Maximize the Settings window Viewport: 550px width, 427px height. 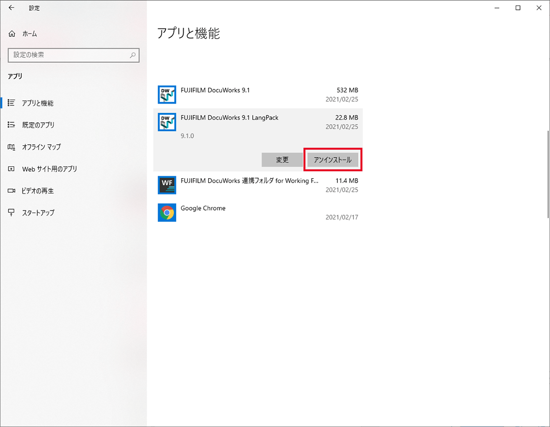518,8
